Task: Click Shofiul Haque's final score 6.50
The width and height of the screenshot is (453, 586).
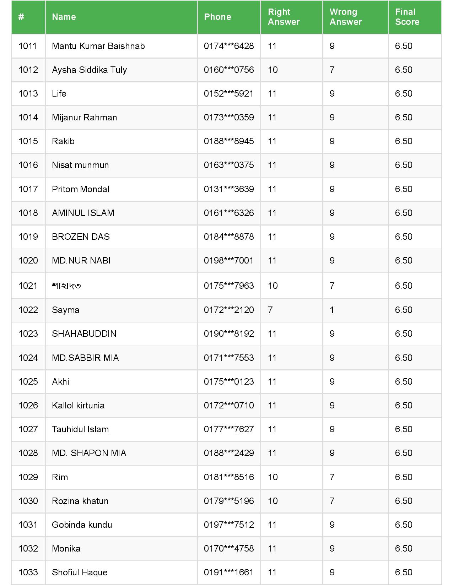Action: point(404,573)
